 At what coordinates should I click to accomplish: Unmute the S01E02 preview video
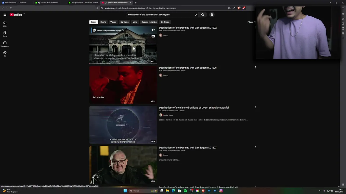[x=153, y=30]
